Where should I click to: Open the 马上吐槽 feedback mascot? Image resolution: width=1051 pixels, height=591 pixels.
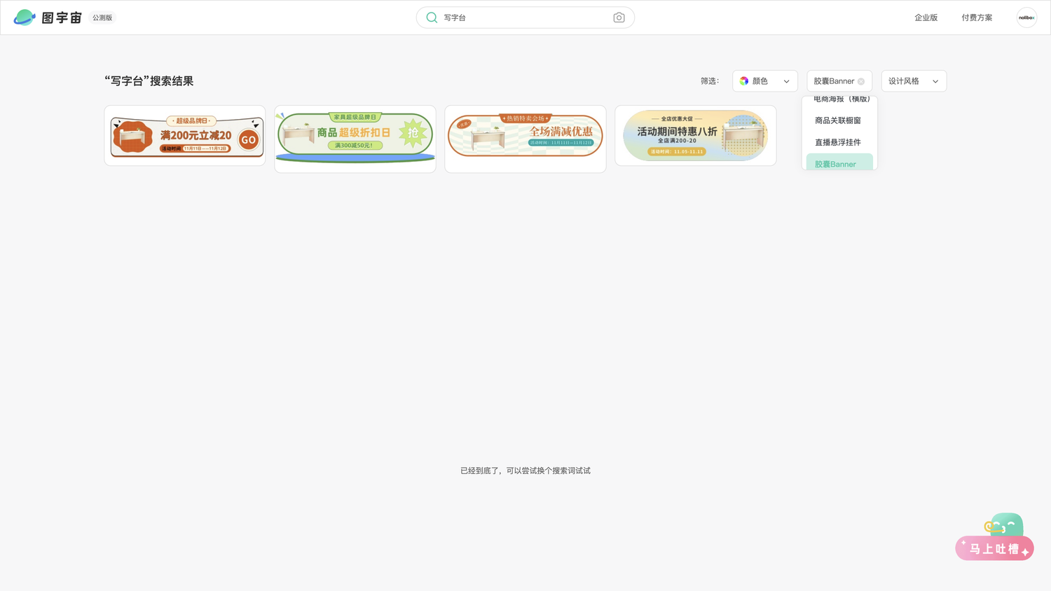click(x=994, y=537)
